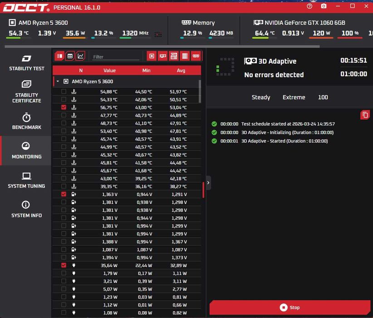Click the sensor list vertical scrollbar
Screen dimensions: 373x318
coord(200,91)
